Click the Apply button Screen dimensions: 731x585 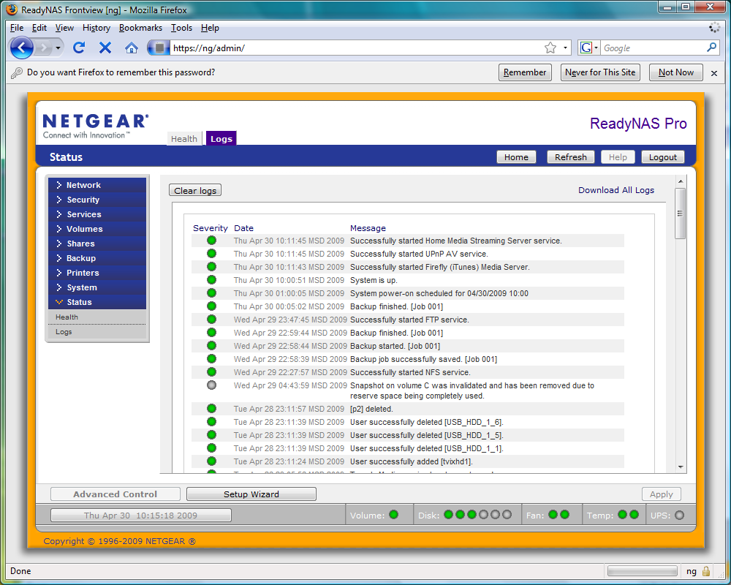pyautogui.click(x=661, y=494)
